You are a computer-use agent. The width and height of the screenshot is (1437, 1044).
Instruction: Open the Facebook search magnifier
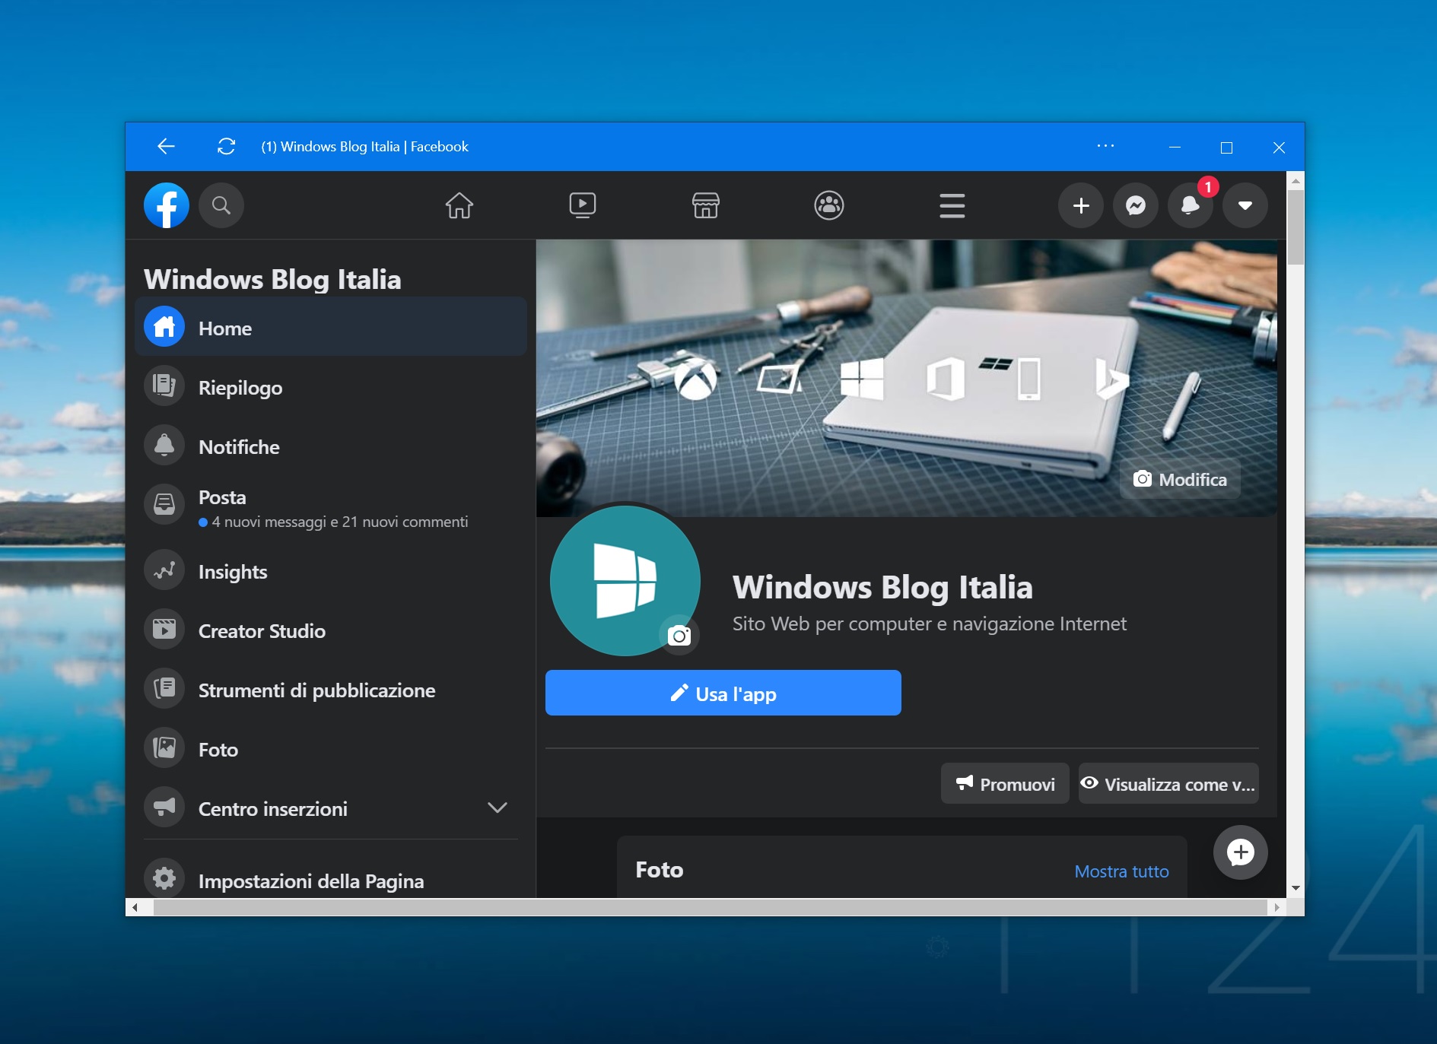click(x=221, y=205)
